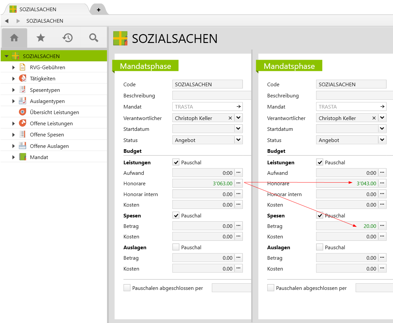Open the home navigation tab icon

tap(14, 38)
